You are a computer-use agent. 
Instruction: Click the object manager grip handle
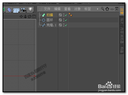(40, 9)
